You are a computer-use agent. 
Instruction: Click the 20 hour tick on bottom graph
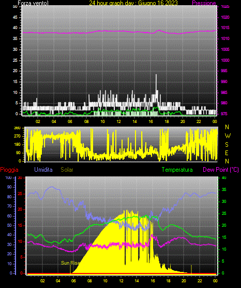click(184, 281)
